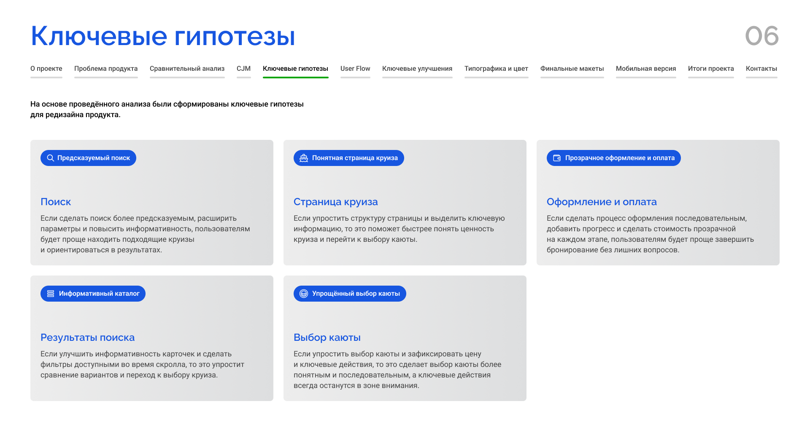Click the Поиск card heading
The height and width of the screenshot is (428, 810).
[x=56, y=202]
